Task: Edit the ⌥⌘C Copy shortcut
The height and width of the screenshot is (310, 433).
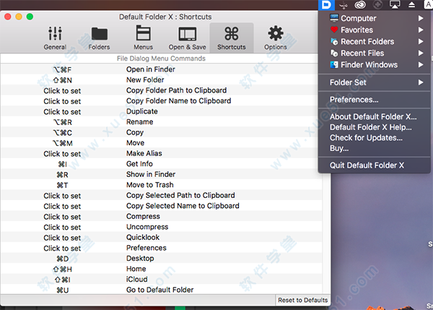Action: 62,133
